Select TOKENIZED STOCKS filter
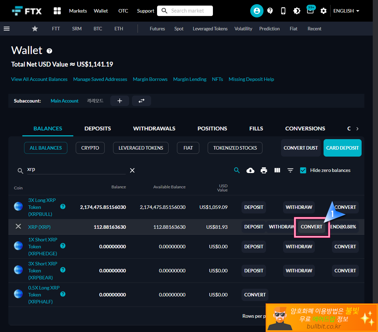Image resolution: width=378 pixels, height=332 pixels. (x=235, y=148)
